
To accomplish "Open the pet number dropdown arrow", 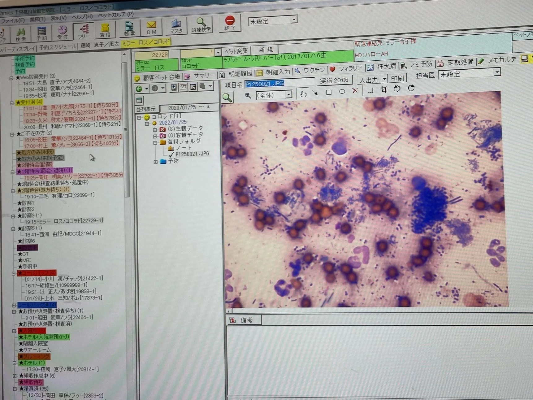I will tap(218, 53).
